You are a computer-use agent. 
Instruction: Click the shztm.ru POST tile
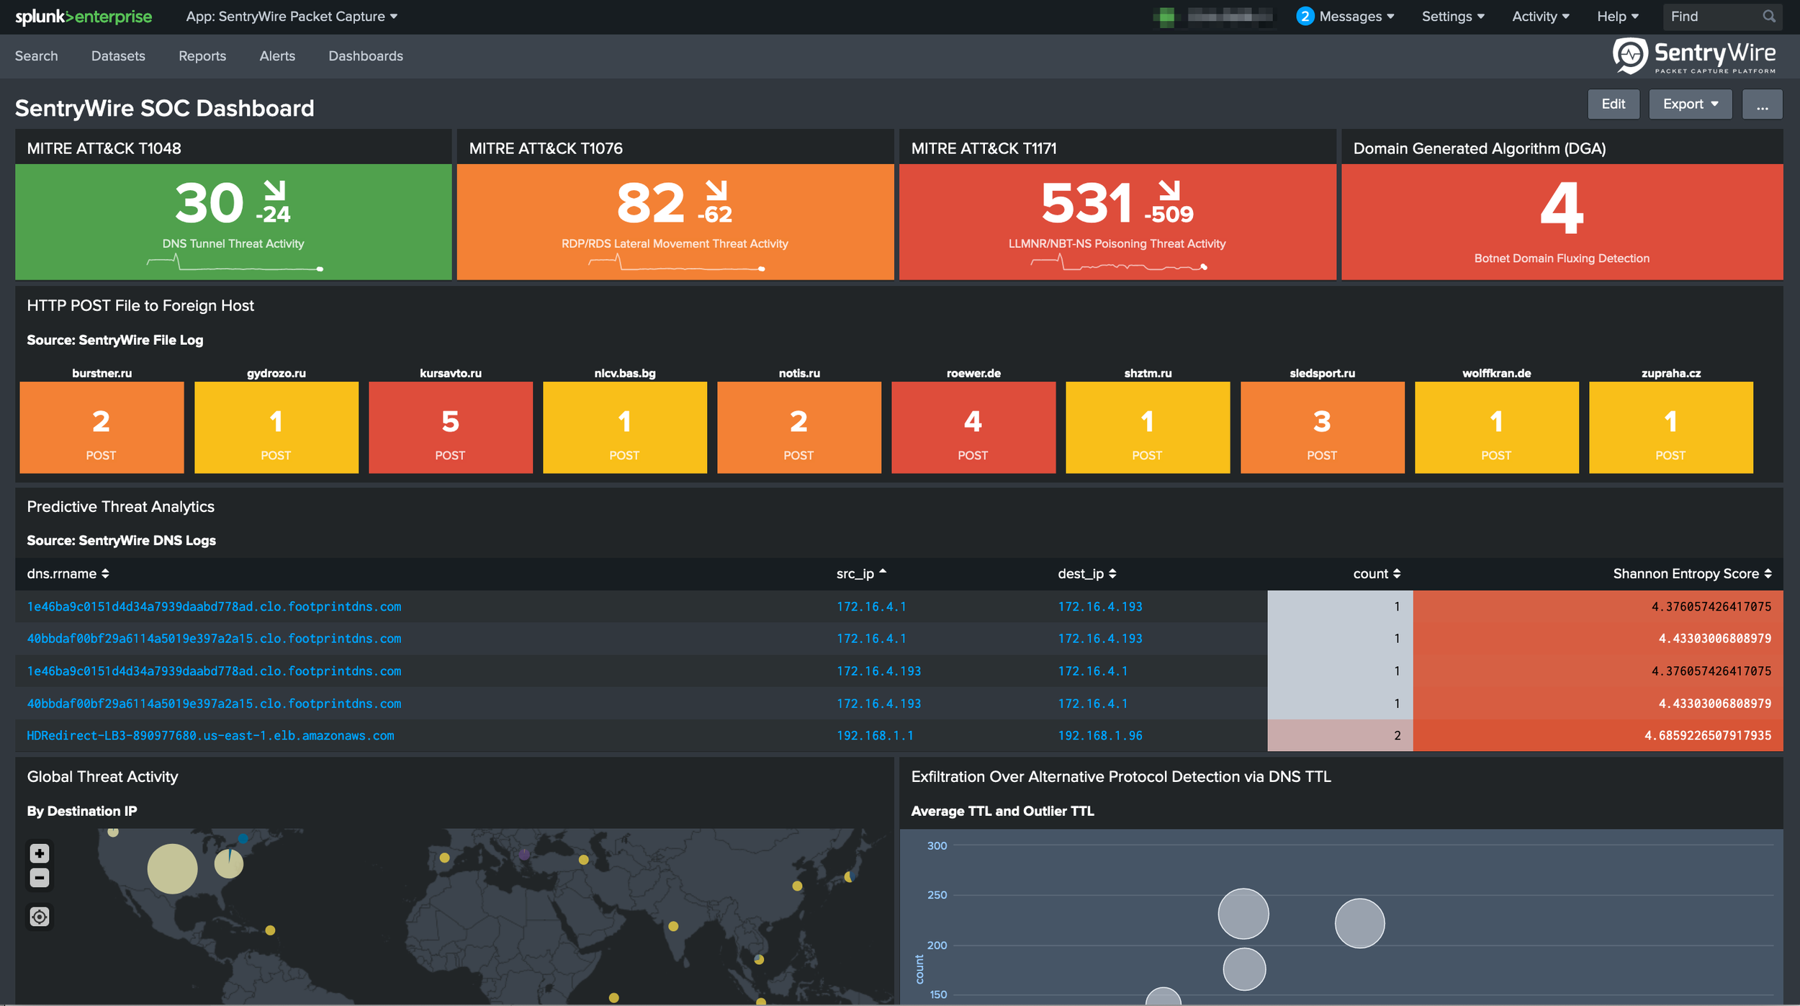click(x=1148, y=428)
